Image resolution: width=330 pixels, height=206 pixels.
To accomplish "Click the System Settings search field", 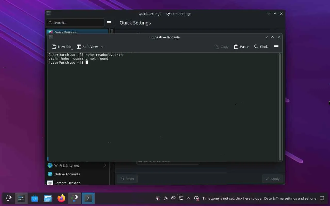I will pos(75,23).
